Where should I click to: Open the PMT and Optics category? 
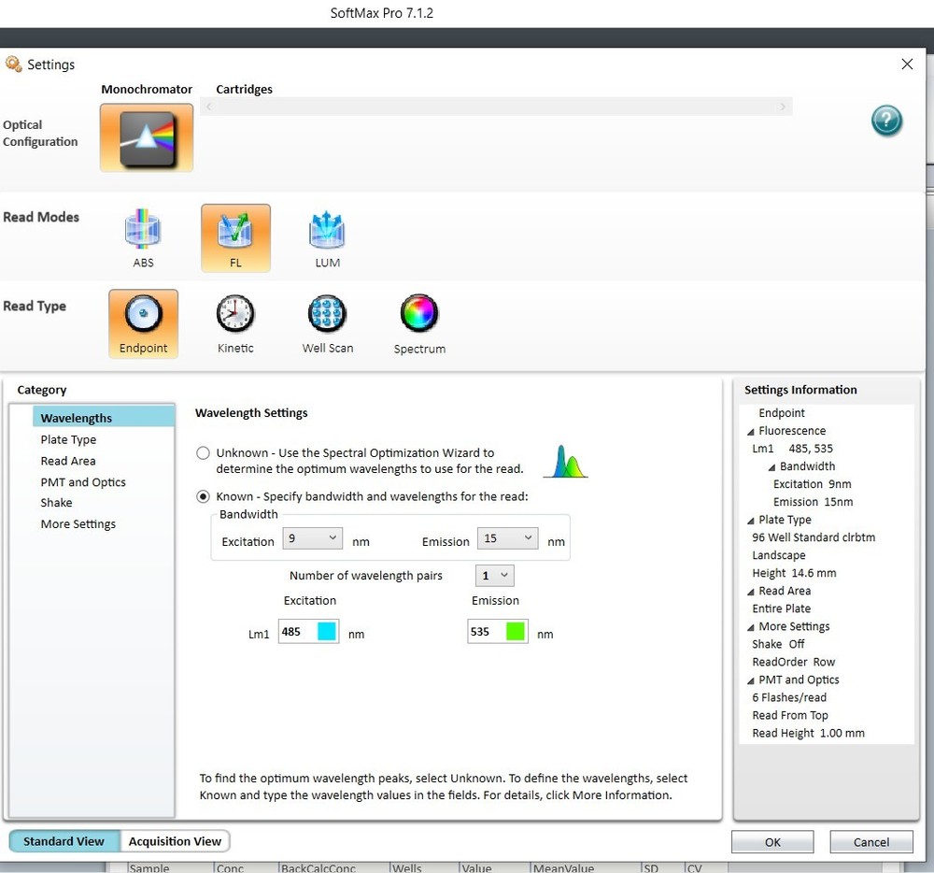point(83,482)
